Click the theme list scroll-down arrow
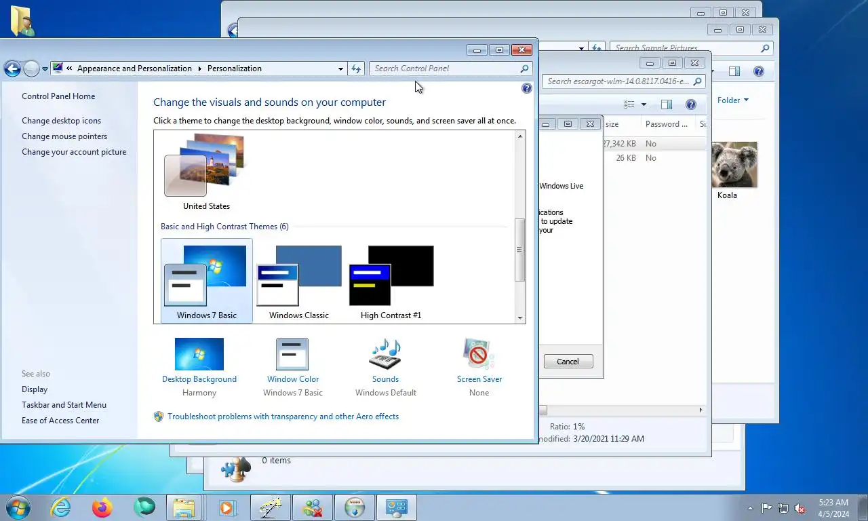The width and height of the screenshot is (868, 521). click(520, 317)
